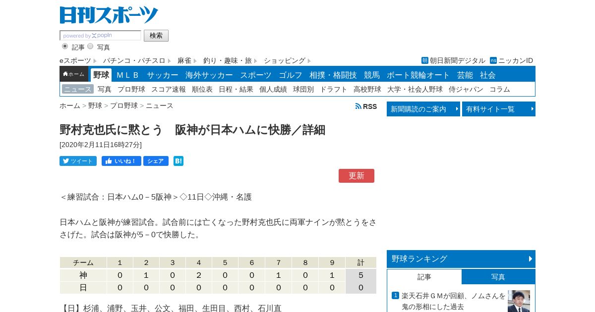Open the 社会 tab
Image resolution: width=595 pixels, height=312 pixels.
click(x=488, y=75)
